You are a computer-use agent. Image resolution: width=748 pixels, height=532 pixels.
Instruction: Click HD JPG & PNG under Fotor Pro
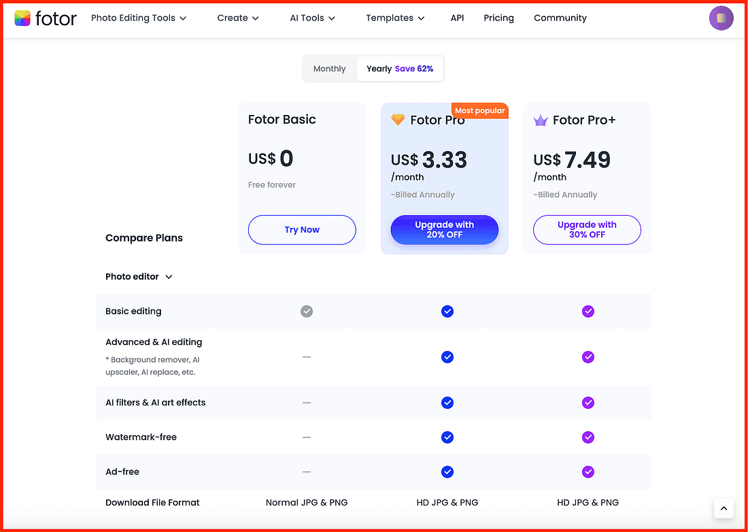[447, 503]
